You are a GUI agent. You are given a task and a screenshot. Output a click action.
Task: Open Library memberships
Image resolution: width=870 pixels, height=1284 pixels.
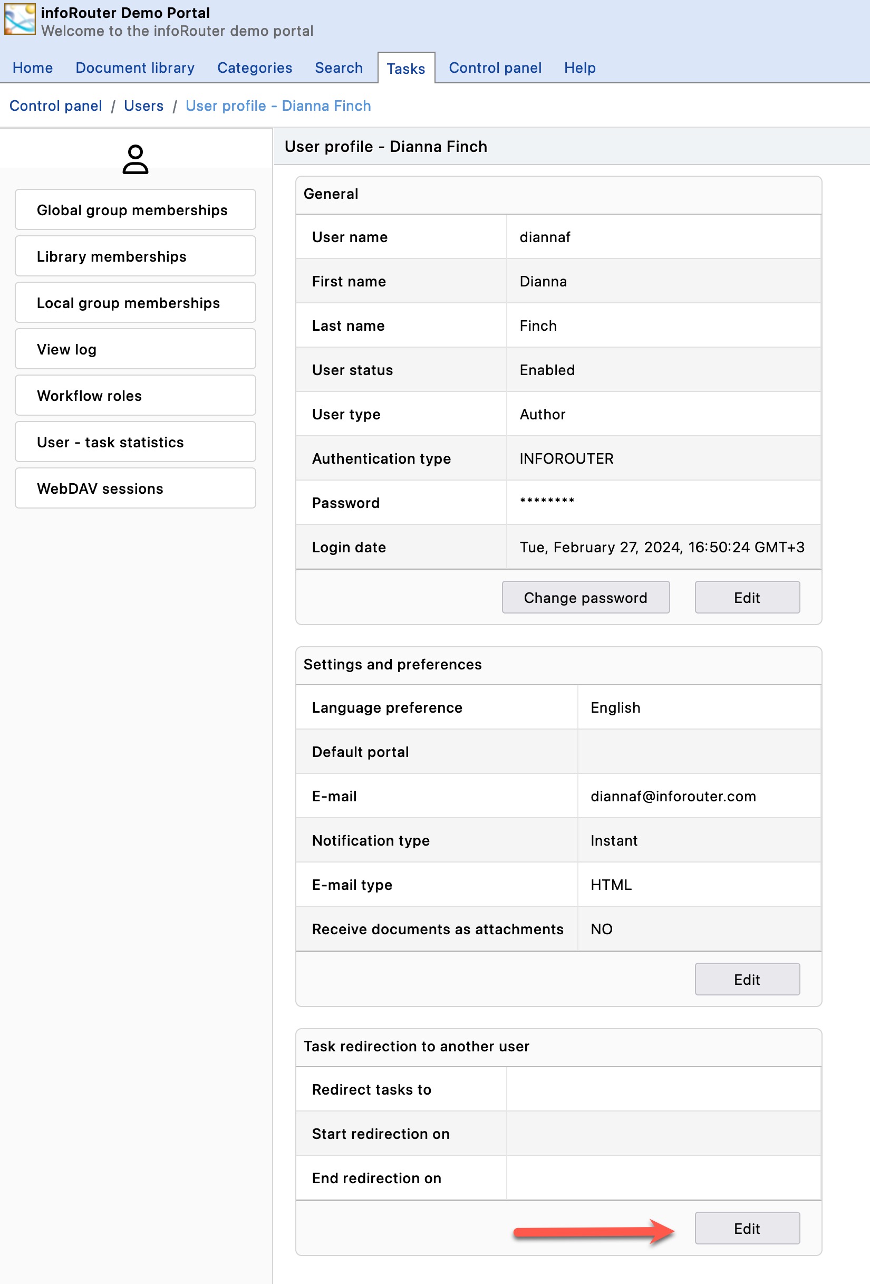point(136,256)
